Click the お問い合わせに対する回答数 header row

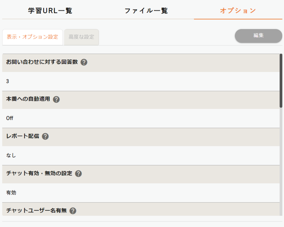pos(159,63)
